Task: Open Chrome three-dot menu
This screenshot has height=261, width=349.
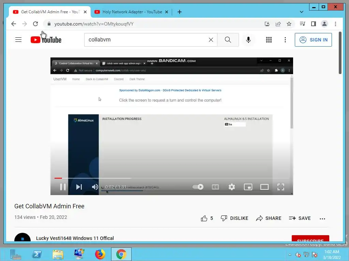Action: pos(335,24)
